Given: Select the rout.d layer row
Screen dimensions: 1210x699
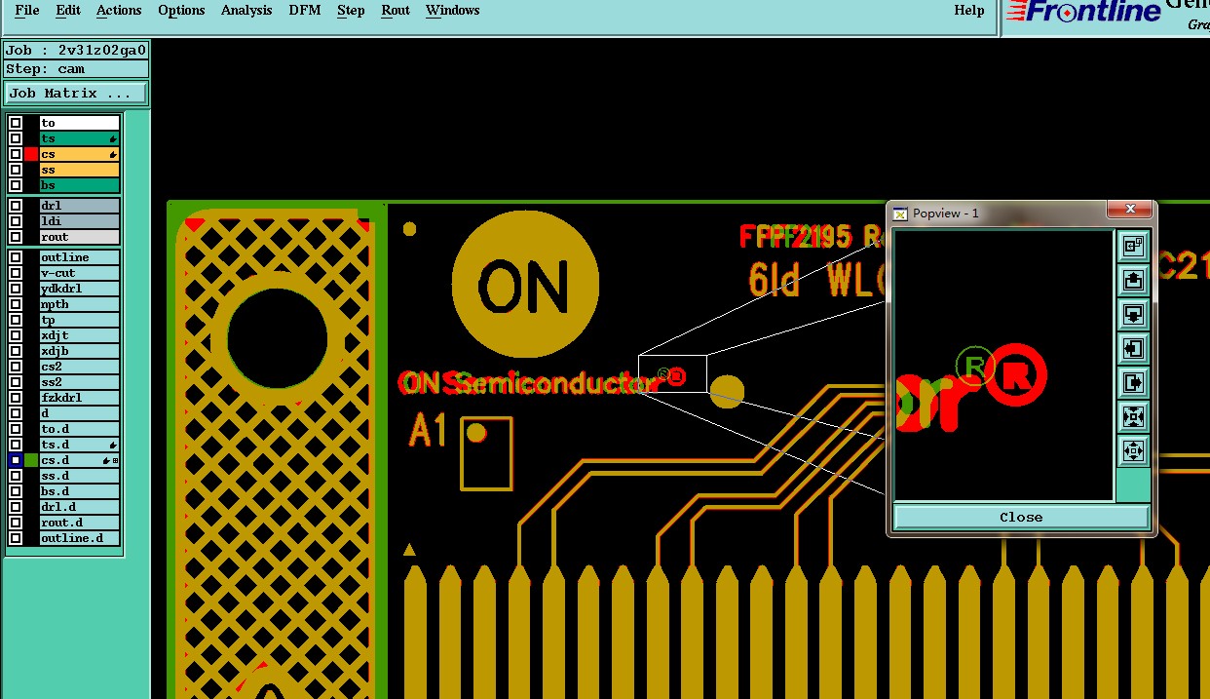Looking at the screenshot, I should coord(79,524).
